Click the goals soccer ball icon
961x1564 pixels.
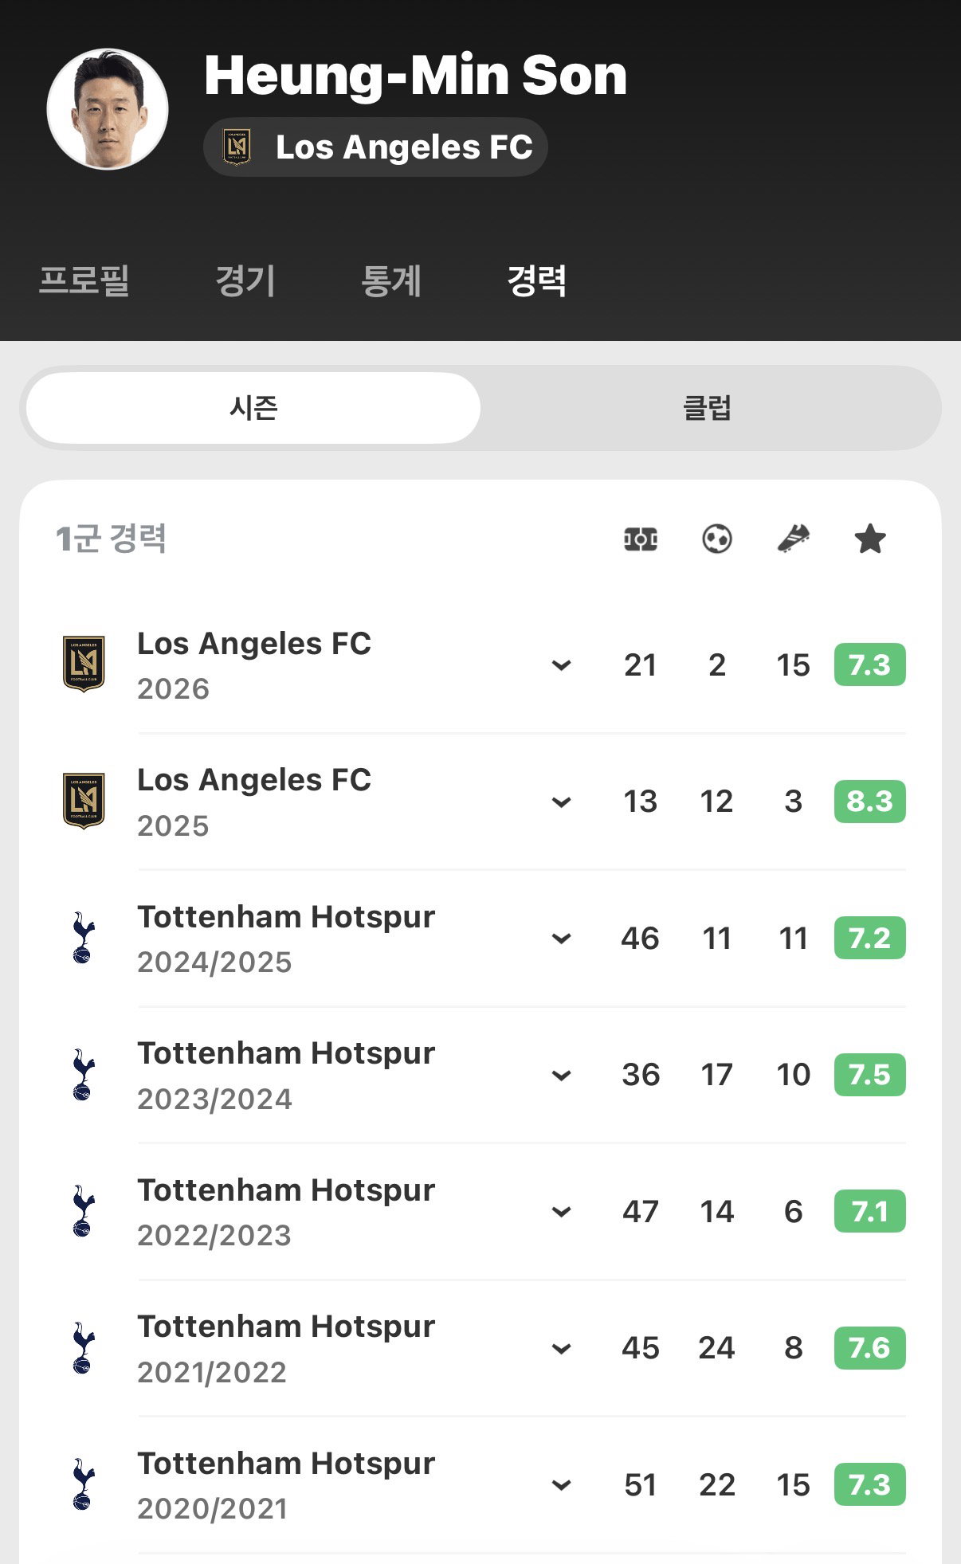717,539
